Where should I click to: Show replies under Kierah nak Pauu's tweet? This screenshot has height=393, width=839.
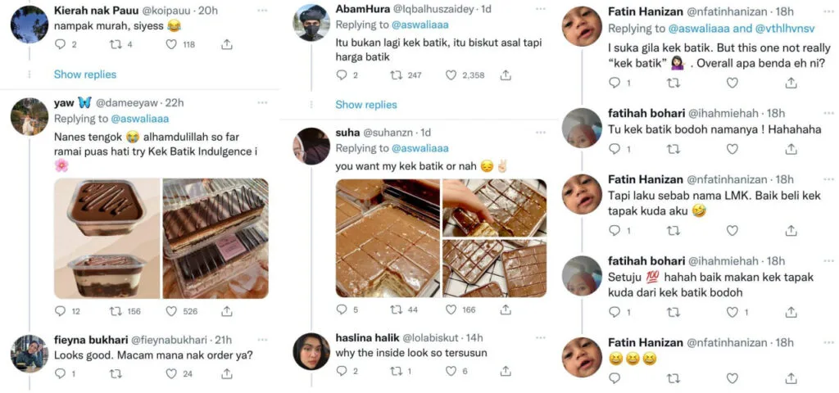pyautogui.click(x=85, y=75)
